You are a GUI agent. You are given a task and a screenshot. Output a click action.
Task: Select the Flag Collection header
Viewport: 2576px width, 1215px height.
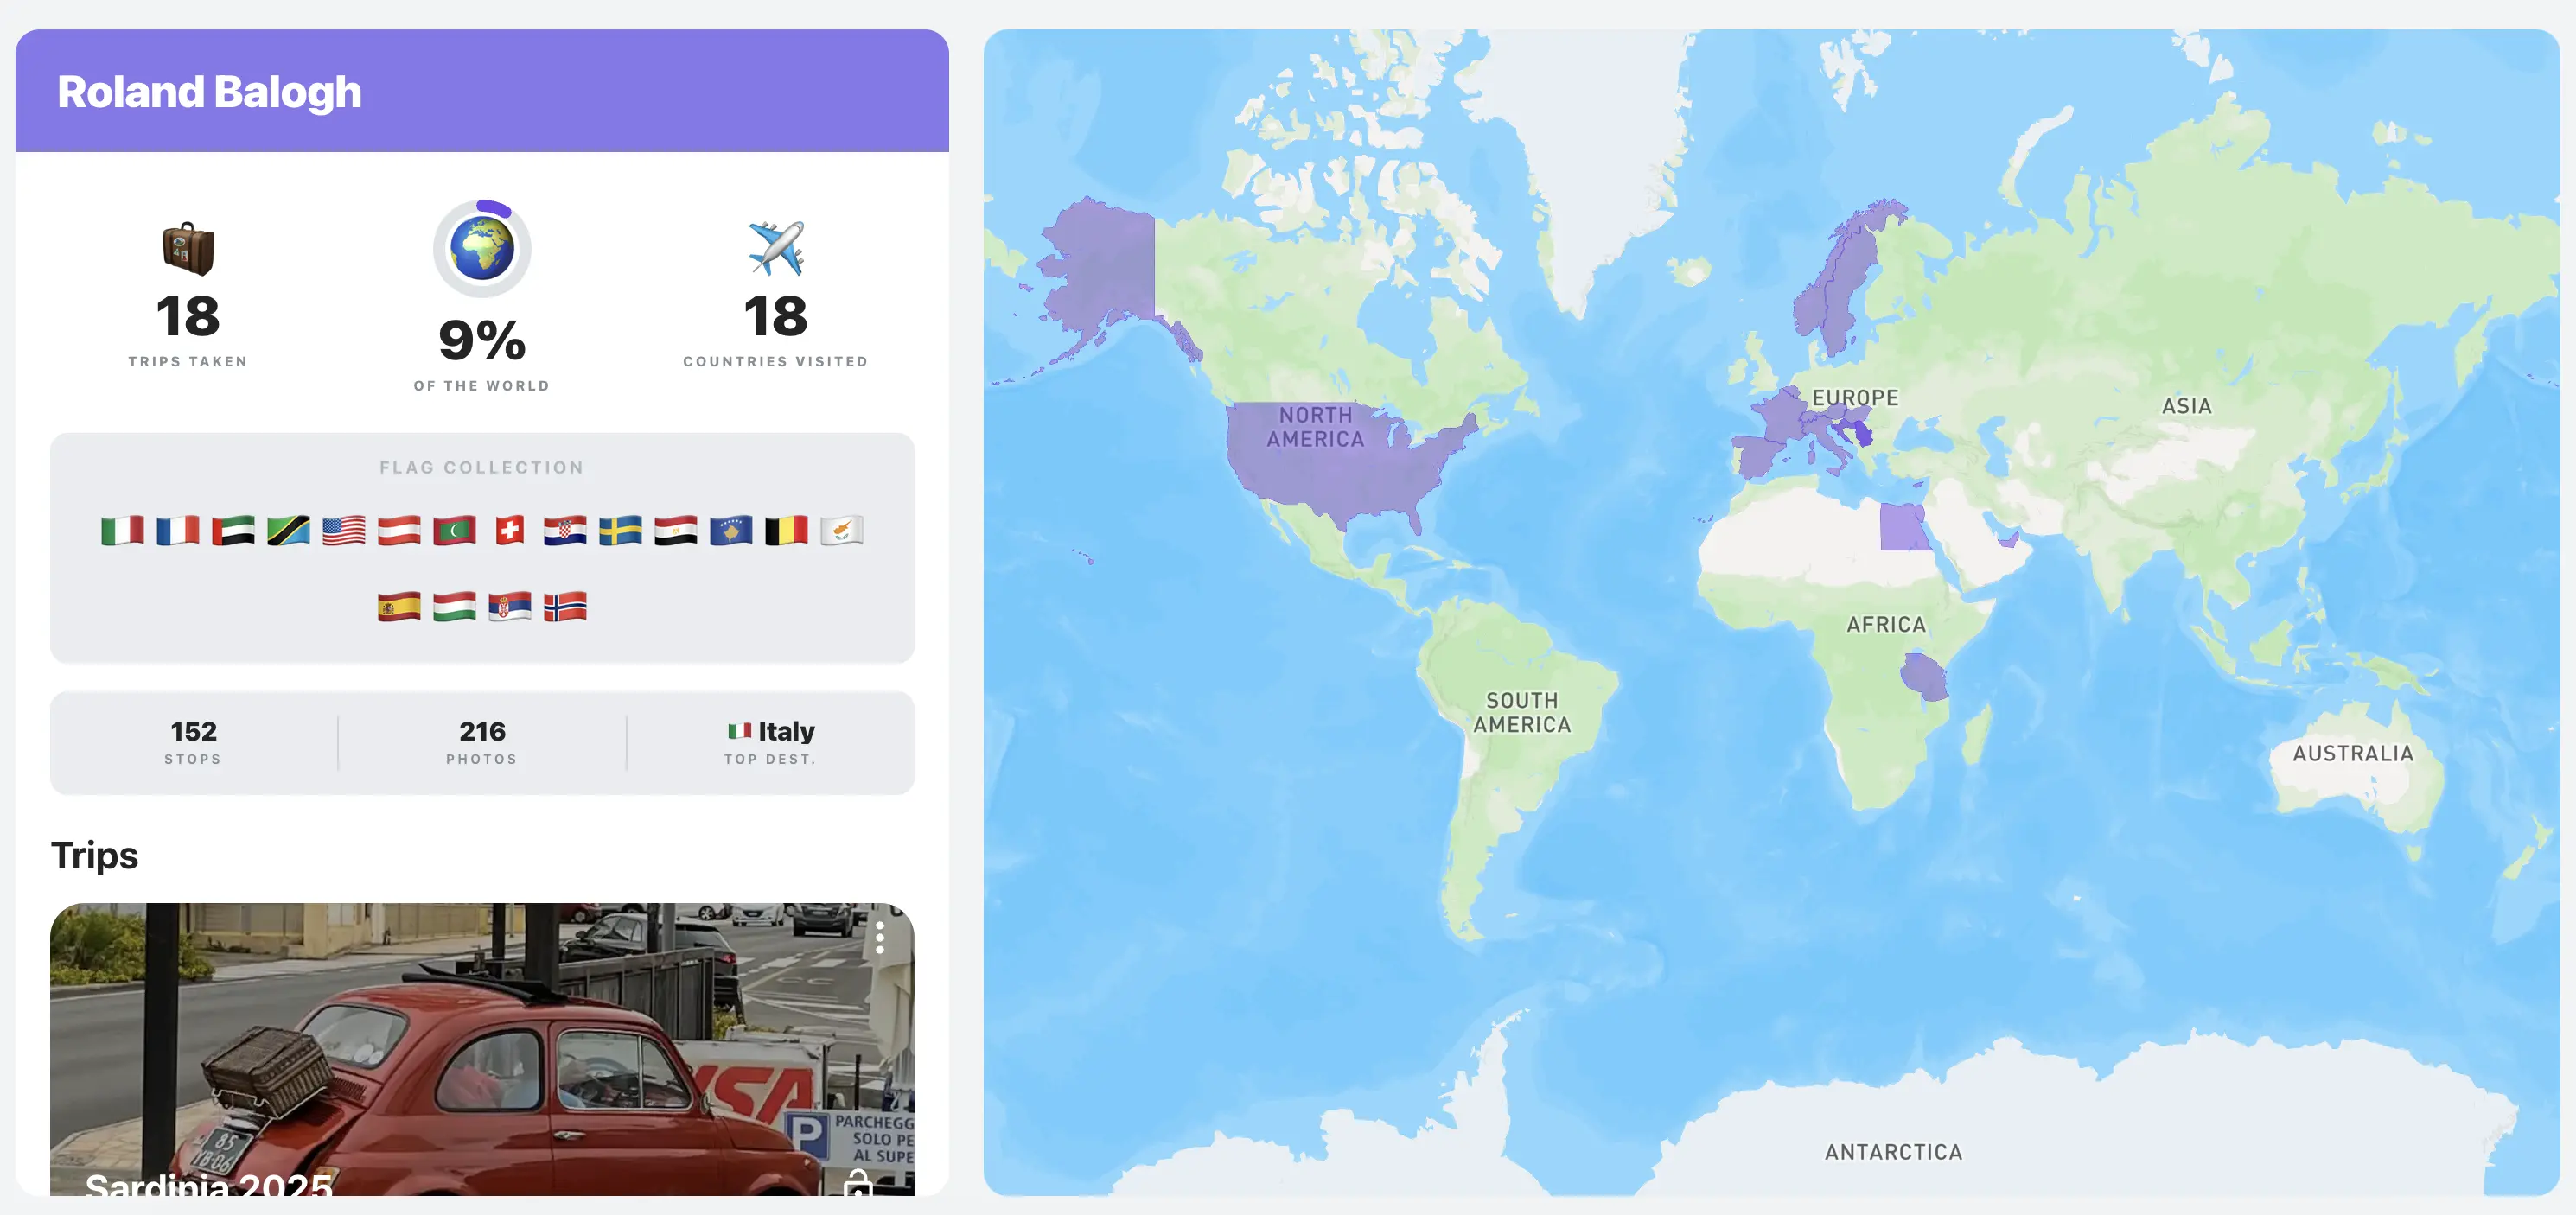point(481,466)
